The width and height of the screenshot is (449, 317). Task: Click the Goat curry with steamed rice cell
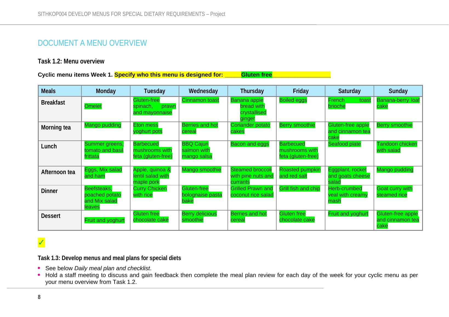click(394, 192)
